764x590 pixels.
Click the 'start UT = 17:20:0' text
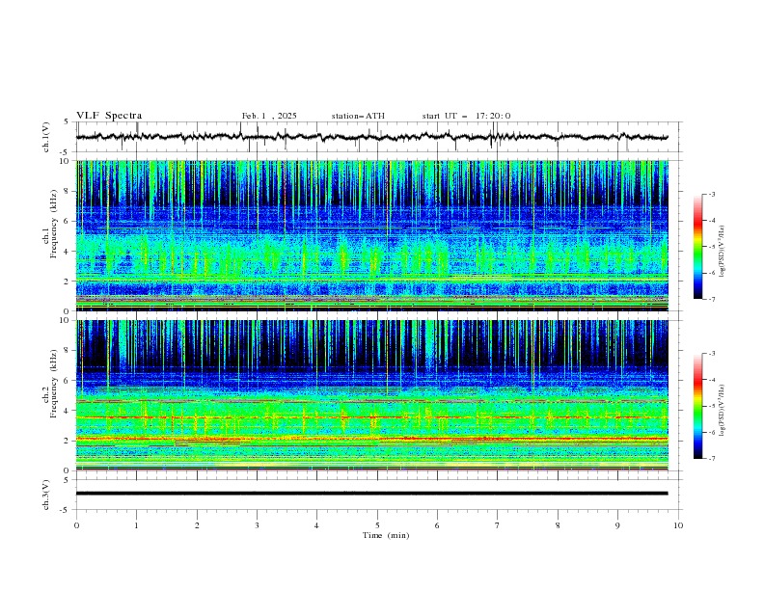coord(466,116)
